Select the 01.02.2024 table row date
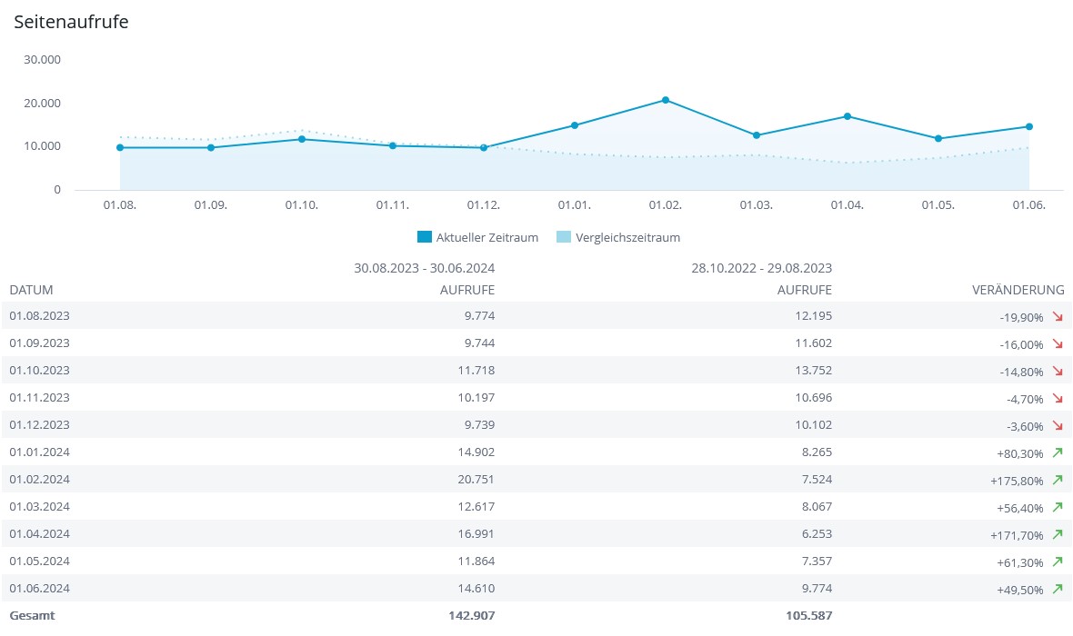1073x636 pixels. point(40,479)
